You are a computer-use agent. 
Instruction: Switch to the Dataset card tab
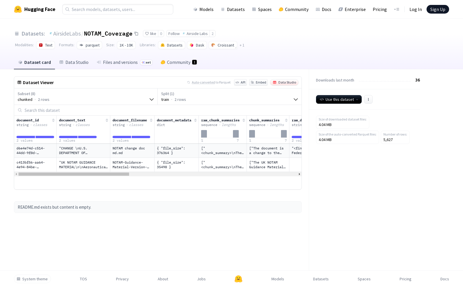(34, 62)
